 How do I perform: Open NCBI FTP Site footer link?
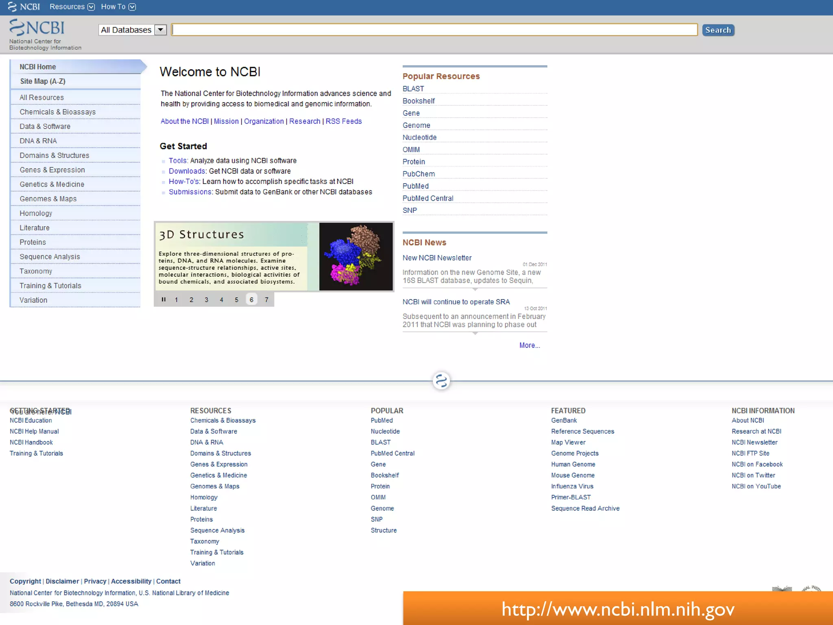[750, 454]
